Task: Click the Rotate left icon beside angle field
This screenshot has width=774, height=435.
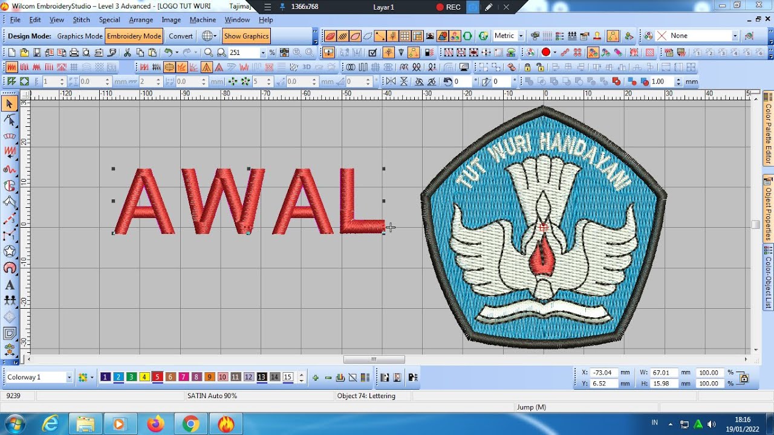Action: coord(447,82)
